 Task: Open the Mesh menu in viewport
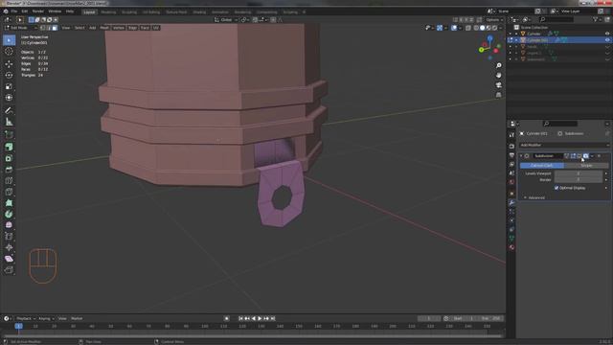click(x=104, y=28)
